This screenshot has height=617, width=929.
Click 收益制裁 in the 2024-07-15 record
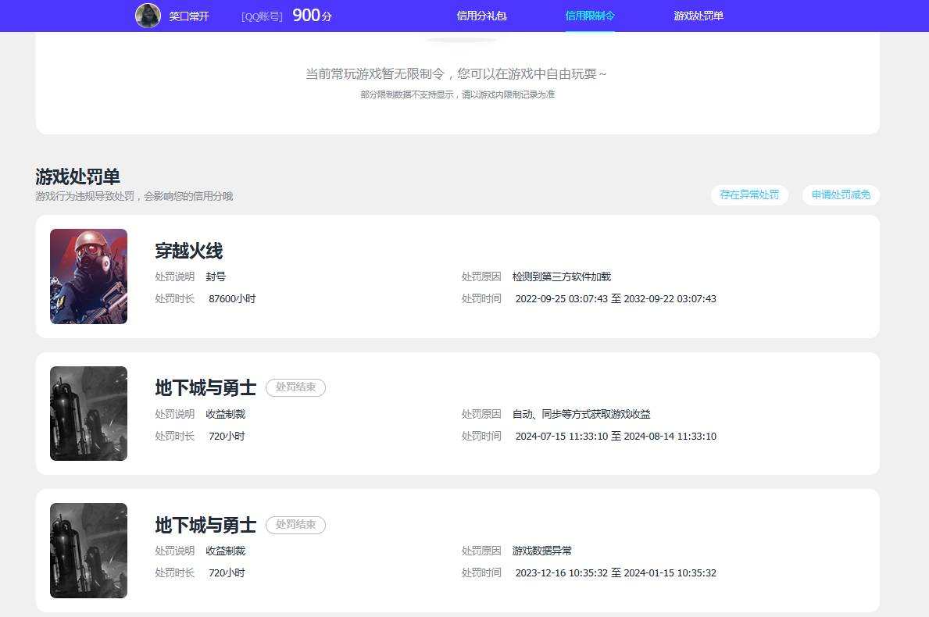(226, 414)
